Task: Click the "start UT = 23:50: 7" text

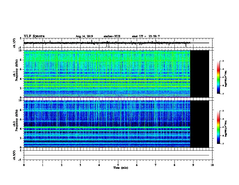Action: [146, 36]
